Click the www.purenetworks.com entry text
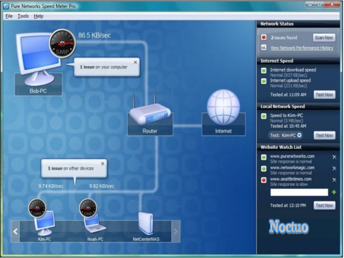This screenshot has height=258, width=344. pyautogui.click(x=292, y=156)
